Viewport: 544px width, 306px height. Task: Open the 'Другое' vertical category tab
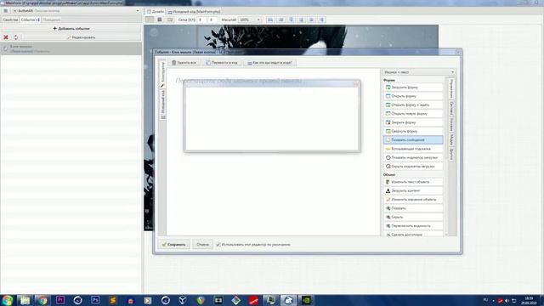coord(451,154)
